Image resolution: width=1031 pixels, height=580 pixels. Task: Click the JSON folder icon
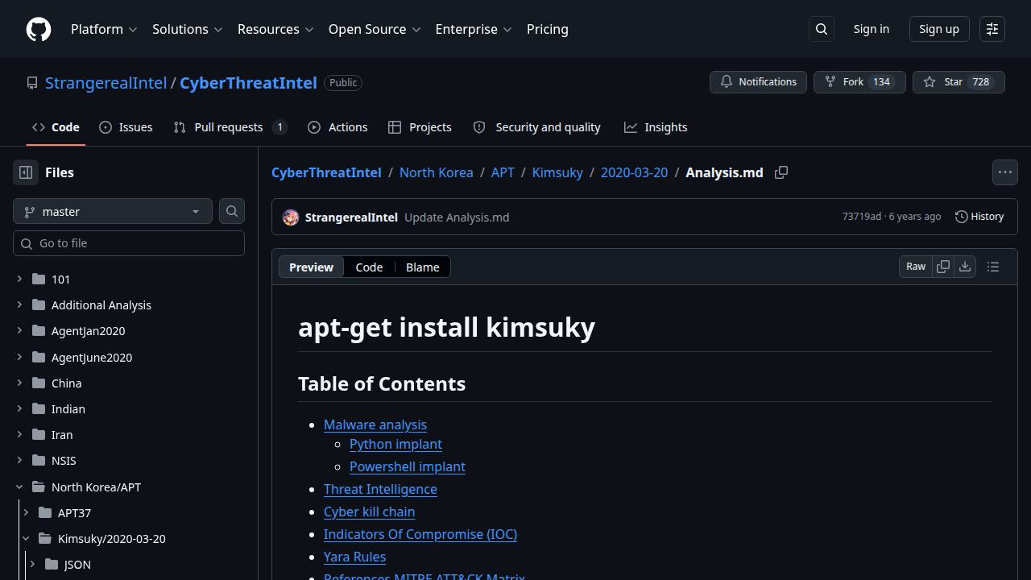point(52,564)
